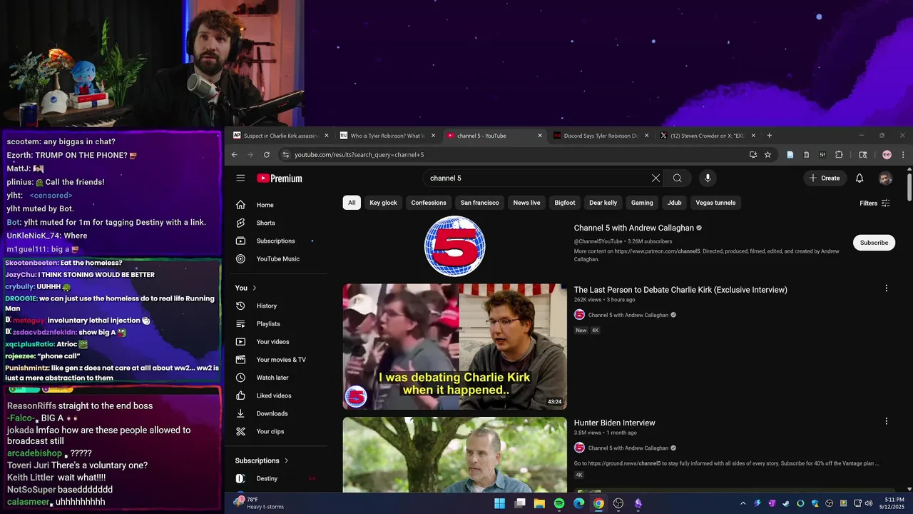
Task: Close the channel 5 - YouTube tab
Action: pos(540,136)
